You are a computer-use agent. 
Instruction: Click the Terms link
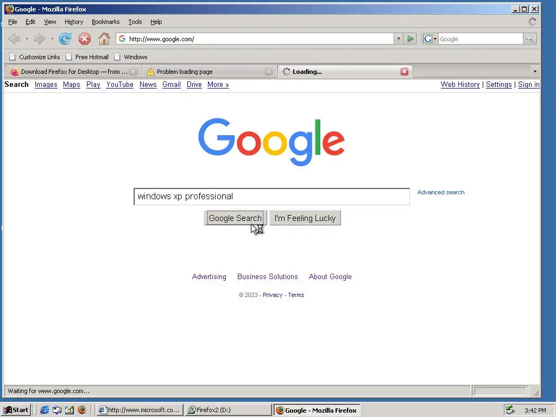pos(296,295)
